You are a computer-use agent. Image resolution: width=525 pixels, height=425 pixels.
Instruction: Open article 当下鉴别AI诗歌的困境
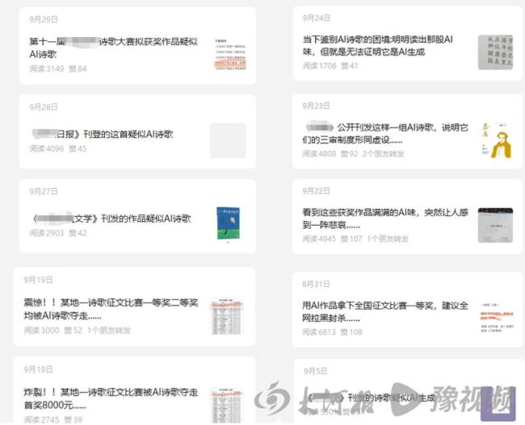377,45
